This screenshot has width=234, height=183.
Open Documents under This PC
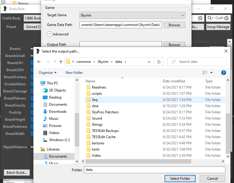58,104
